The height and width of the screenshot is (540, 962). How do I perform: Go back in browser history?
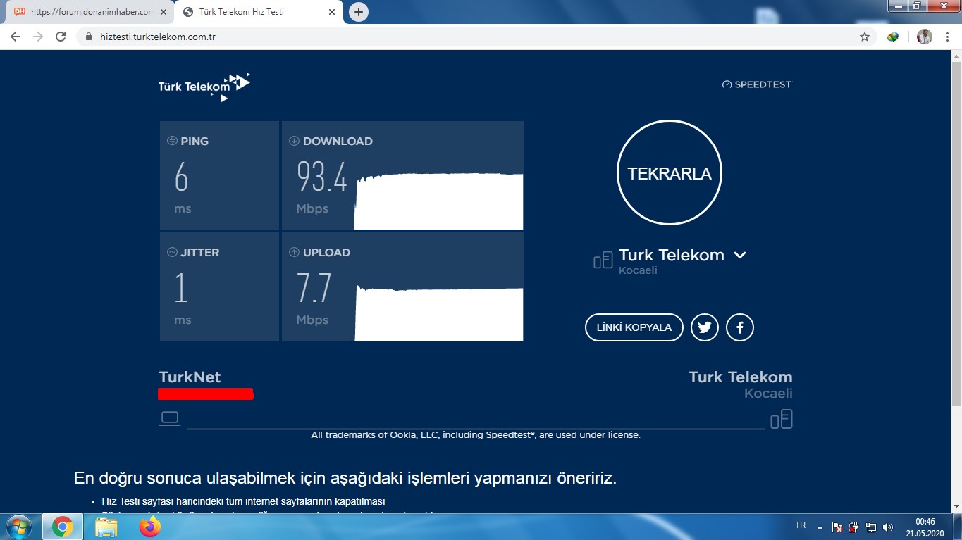tap(16, 37)
